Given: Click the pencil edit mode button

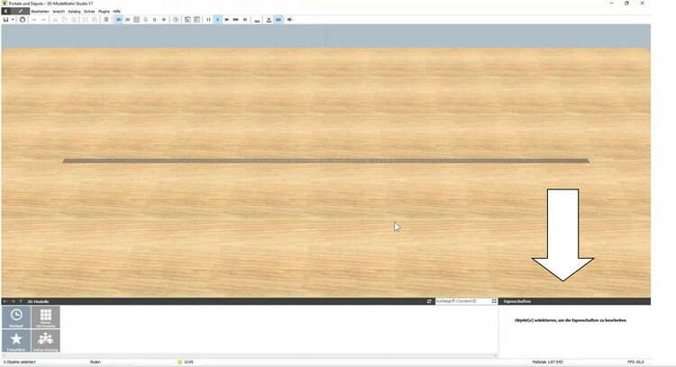Looking at the screenshot, I should [20, 11].
